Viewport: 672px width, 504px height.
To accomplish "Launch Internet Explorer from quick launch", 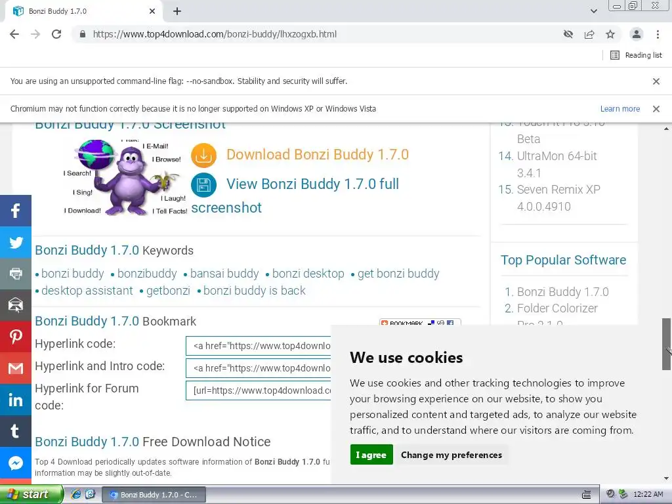I will click(76, 494).
